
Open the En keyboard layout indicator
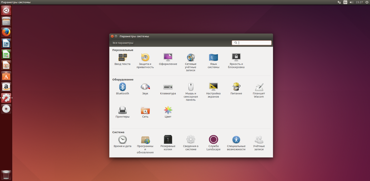click(x=345, y=2)
